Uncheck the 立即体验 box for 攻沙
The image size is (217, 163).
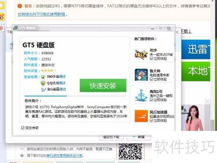pyautogui.click(x=151, y=58)
